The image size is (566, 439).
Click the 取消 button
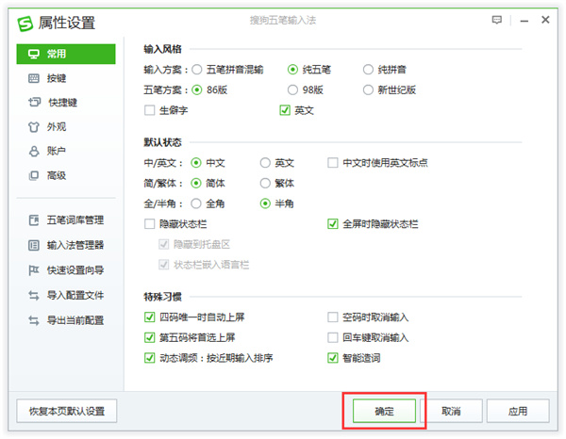tap(451, 411)
